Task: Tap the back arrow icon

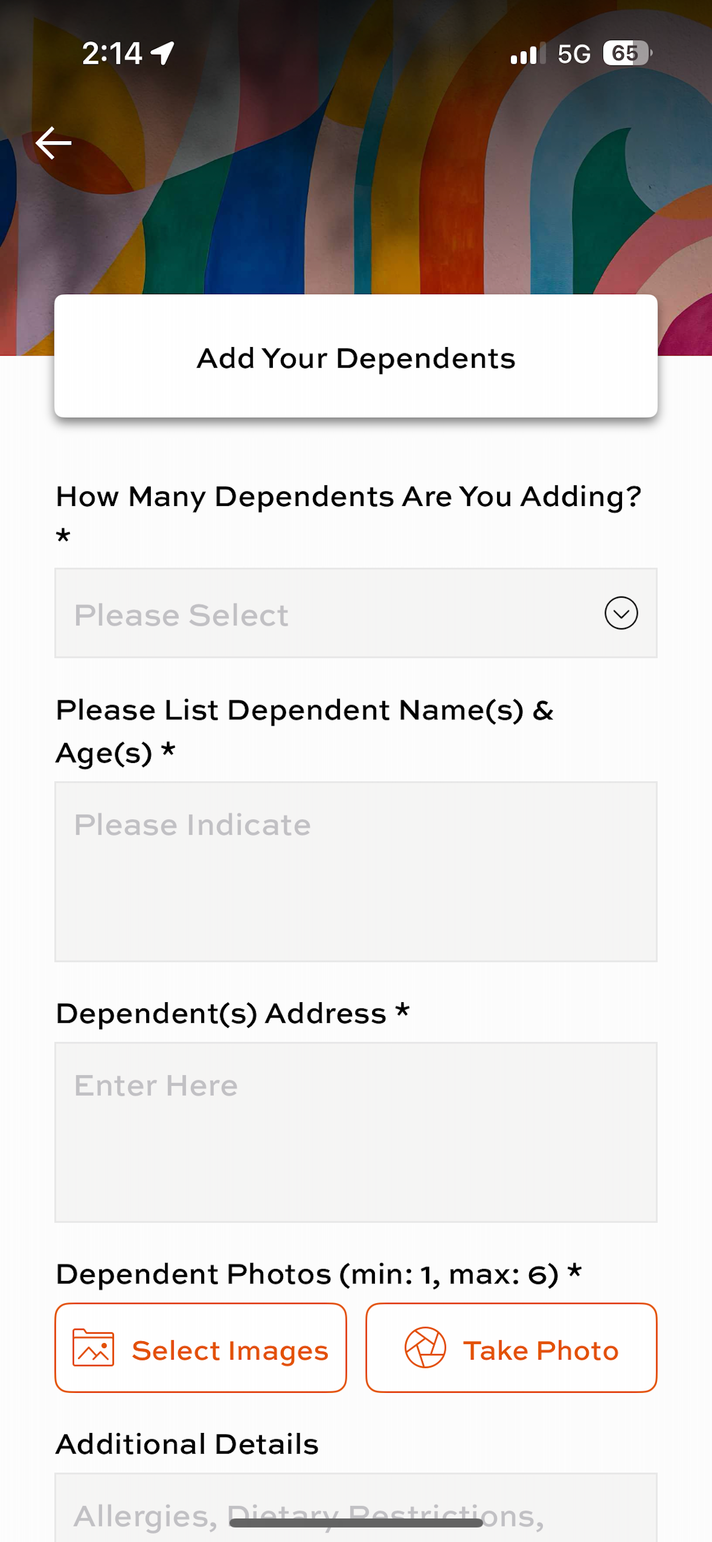Action: 53,143
